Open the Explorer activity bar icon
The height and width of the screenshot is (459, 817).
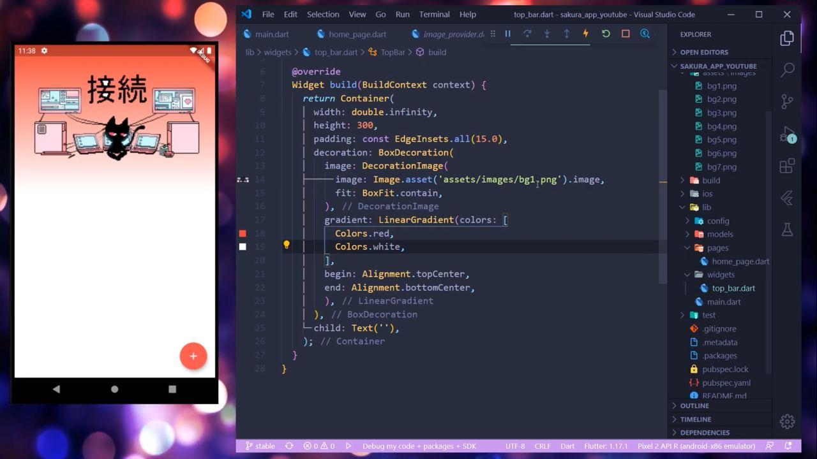coord(787,38)
